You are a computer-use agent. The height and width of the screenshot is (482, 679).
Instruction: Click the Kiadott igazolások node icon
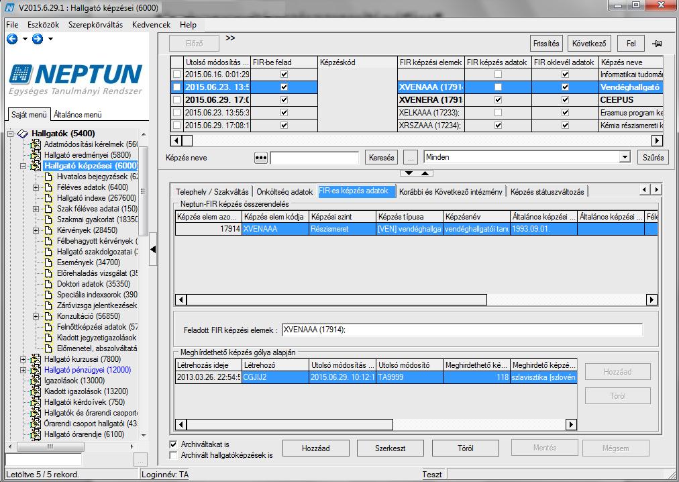(36, 391)
